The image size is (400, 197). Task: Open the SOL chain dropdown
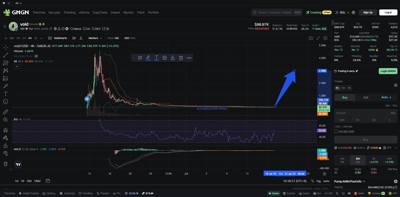pos(342,12)
